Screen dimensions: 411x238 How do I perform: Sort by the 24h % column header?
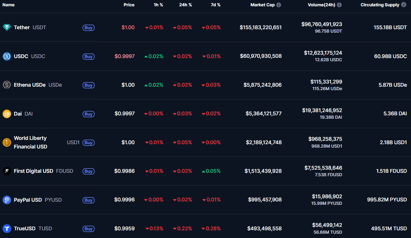[x=185, y=5]
